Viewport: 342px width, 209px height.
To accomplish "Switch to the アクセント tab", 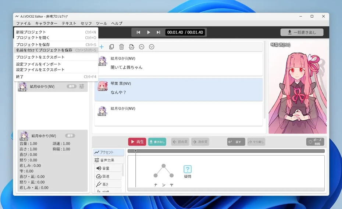I will (x=108, y=152).
